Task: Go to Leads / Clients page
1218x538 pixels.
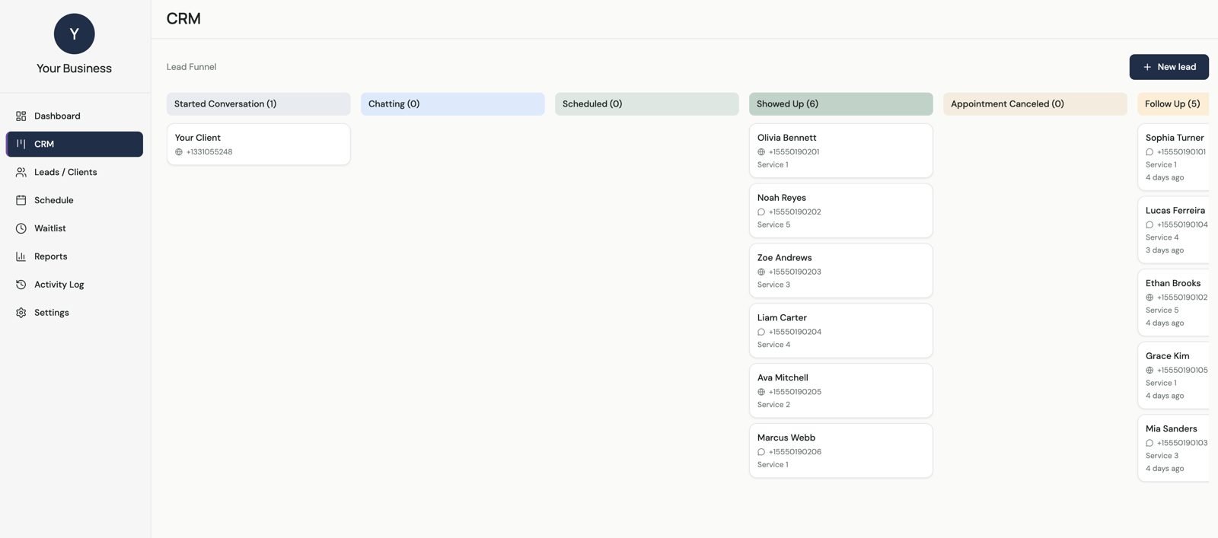Action: click(75, 172)
